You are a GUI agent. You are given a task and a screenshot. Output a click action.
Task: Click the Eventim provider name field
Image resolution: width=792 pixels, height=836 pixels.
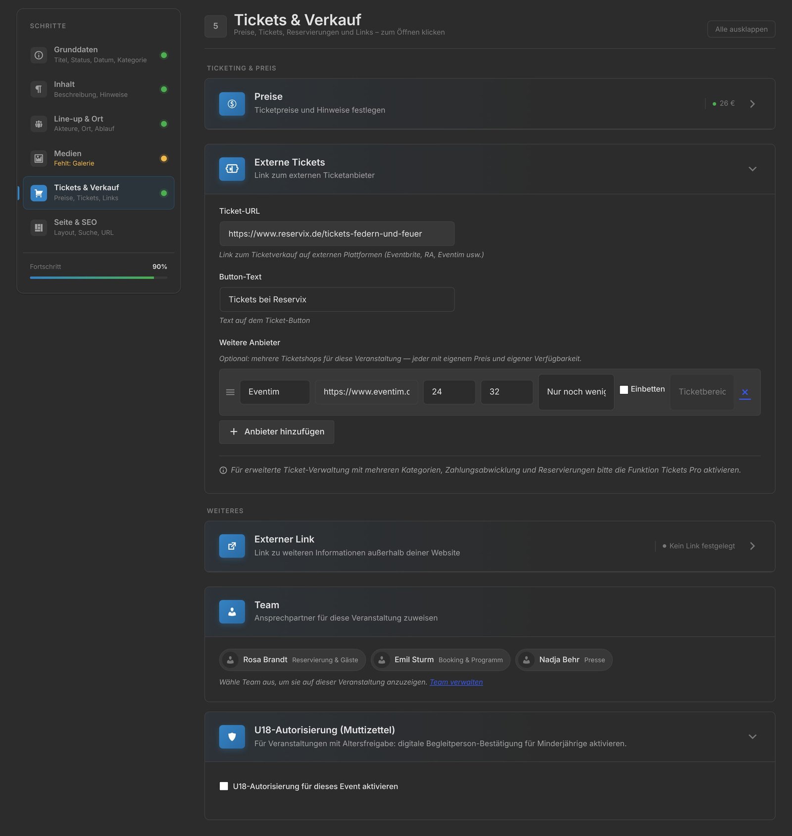(275, 392)
